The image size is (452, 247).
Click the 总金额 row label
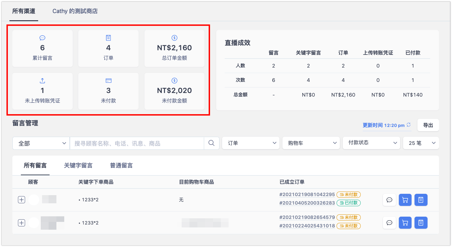(x=240, y=95)
